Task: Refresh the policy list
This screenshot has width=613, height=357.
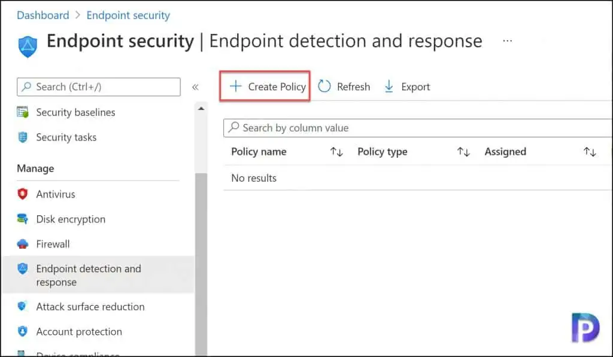Action: 344,86
